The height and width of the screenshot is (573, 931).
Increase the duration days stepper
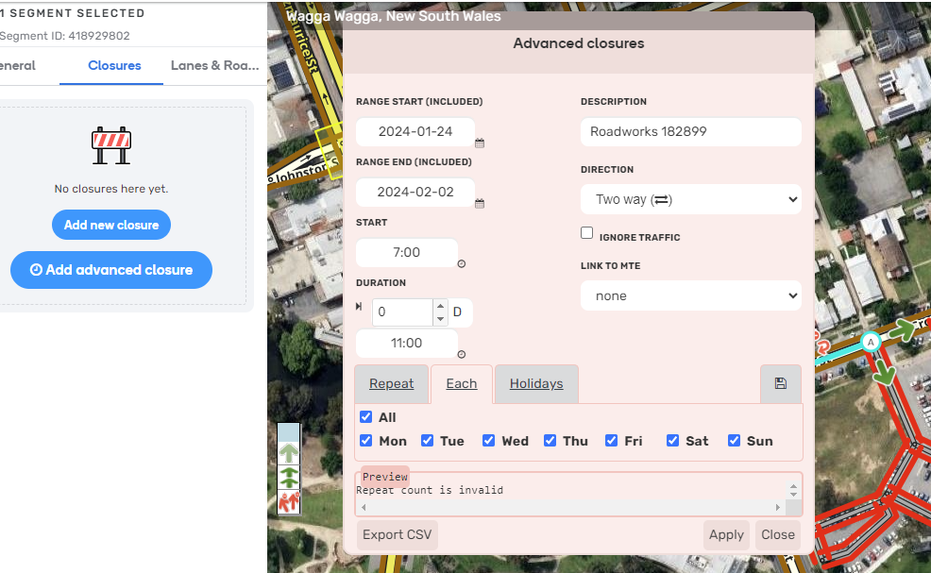(x=440, y=306)
